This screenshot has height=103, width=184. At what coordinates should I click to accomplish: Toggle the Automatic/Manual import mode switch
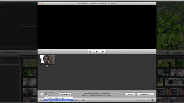tap(46, 94)
